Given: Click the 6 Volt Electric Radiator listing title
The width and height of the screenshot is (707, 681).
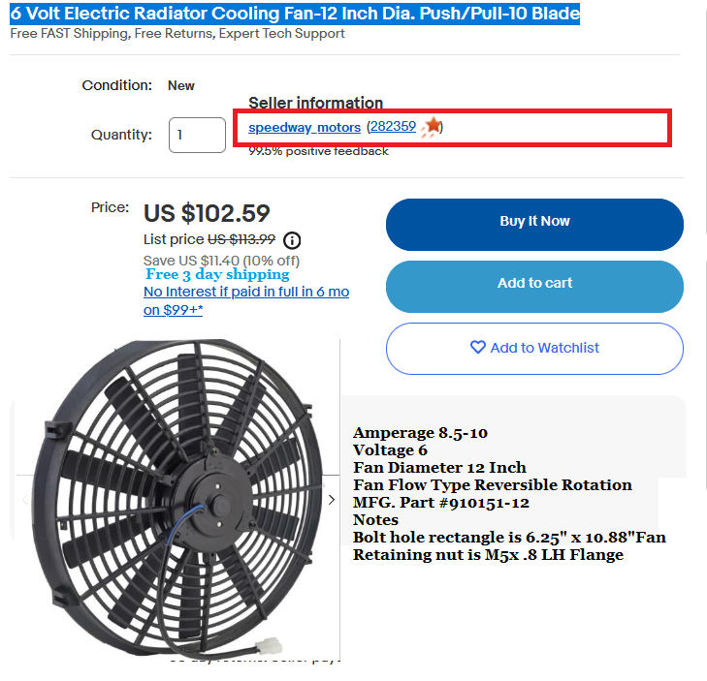Looking at the screenshot, I should [x=295, y=14].
